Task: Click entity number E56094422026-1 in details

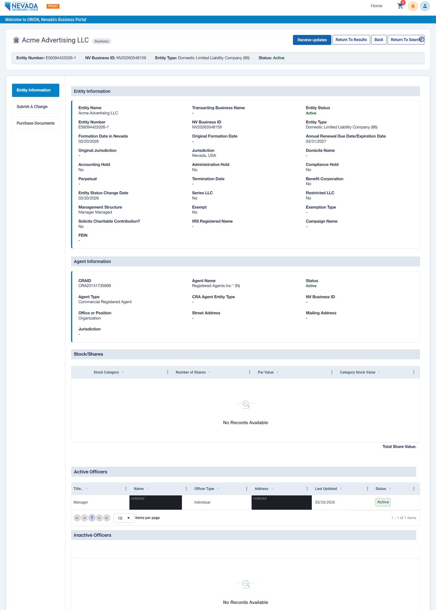Action: click(x=93, y=127)
